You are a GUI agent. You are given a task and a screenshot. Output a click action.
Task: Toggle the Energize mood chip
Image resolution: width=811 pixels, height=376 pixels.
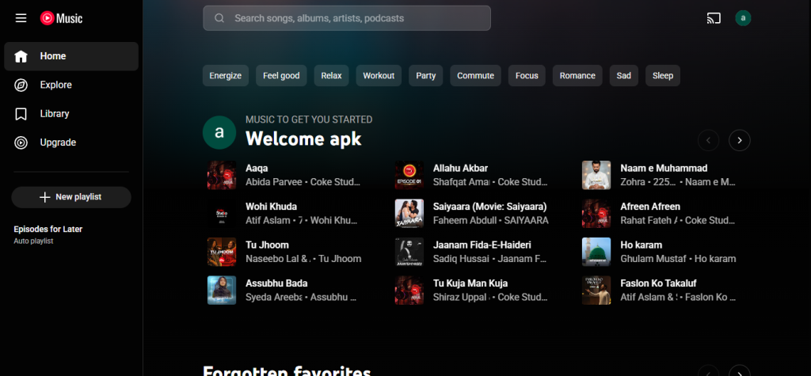click(x=225, y=76)
